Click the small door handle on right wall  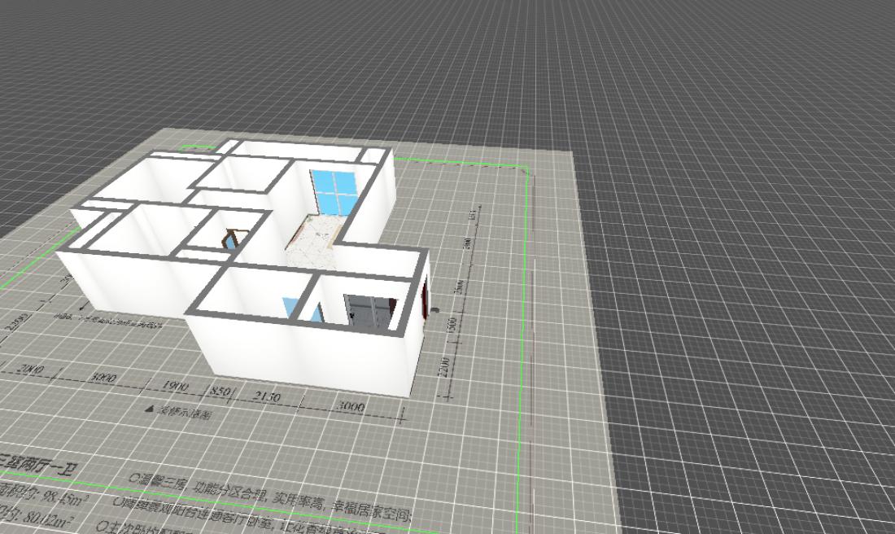(437, 310)
